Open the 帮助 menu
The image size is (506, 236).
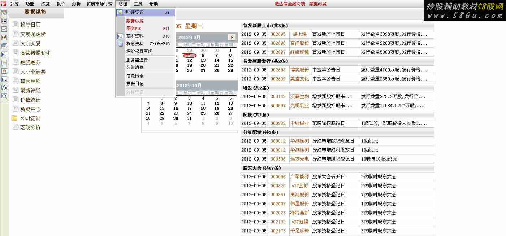point(153,4)
